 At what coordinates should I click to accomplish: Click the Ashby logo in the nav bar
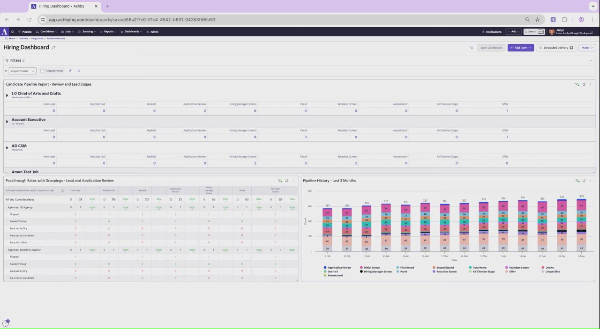click(4, 32)
